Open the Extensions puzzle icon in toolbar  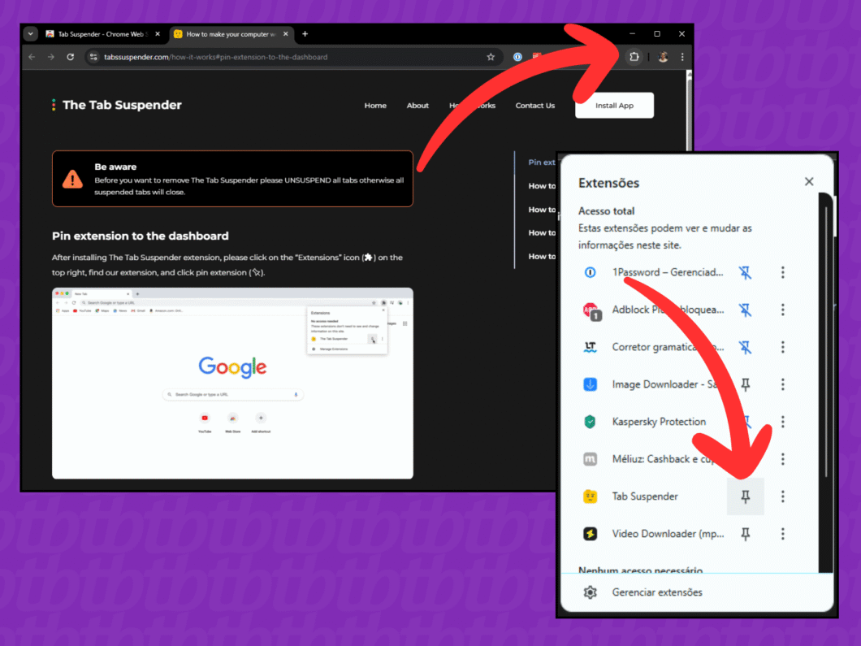pyautogui.click(x=634, y=57)
